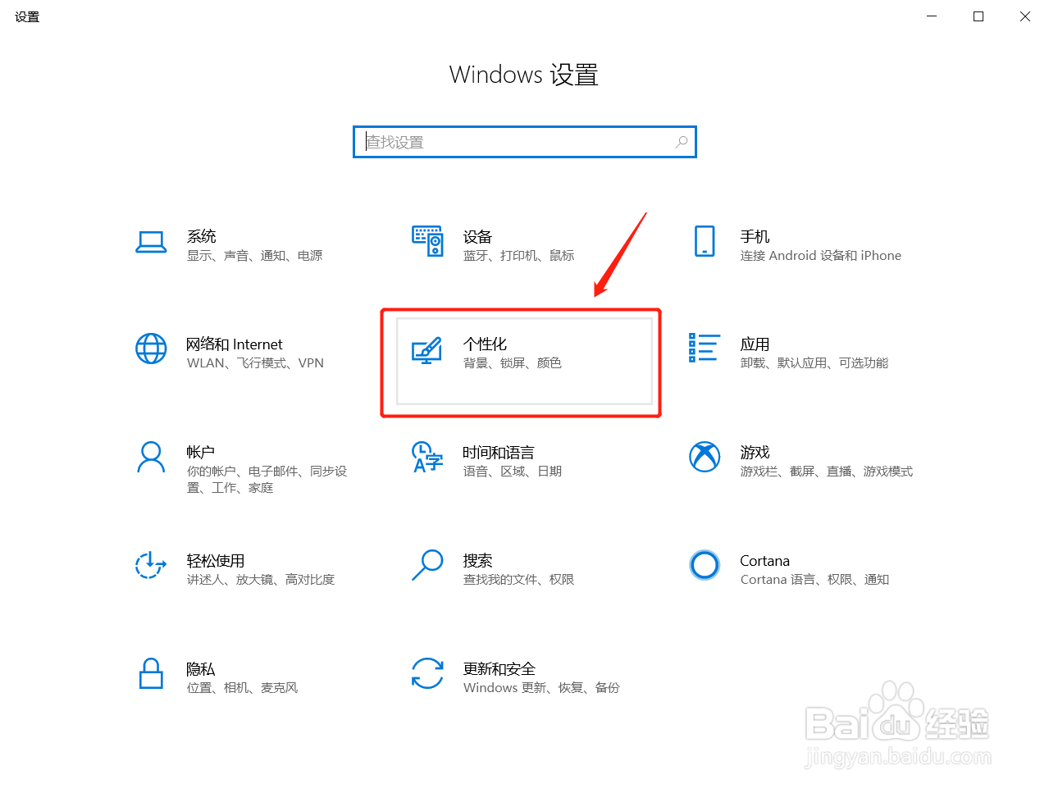
Task: Open the 系统 (System) settings icon
Action: point(151,242)
